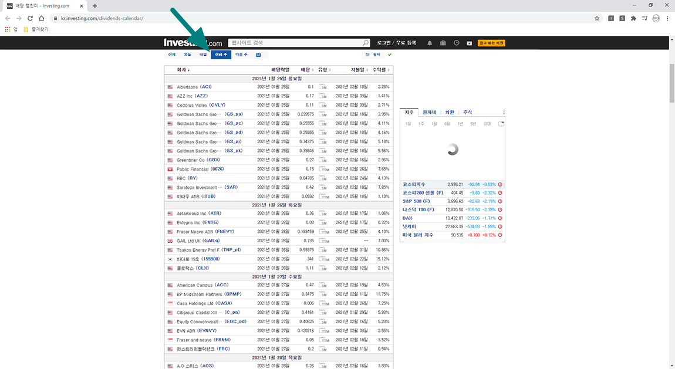
Task: Click the 로그인 / 무료 등록 link
Action: (396, 43)
